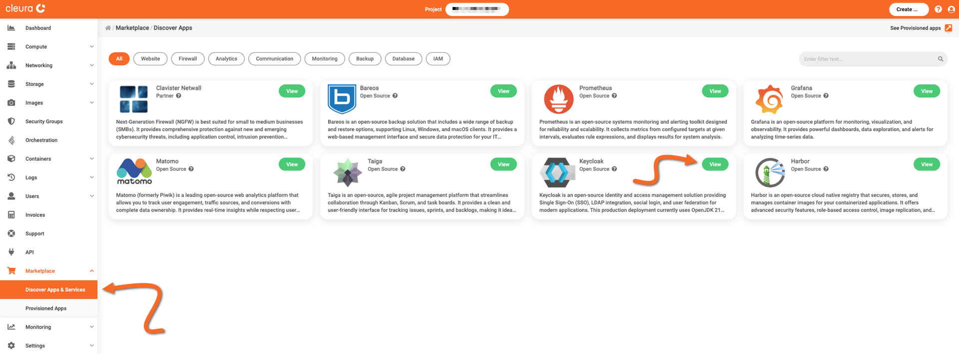Viewport: 959px width, 354px height.
Task: Toggle the Database category filter
Action: pyautogui.click(x=403, y=59)
